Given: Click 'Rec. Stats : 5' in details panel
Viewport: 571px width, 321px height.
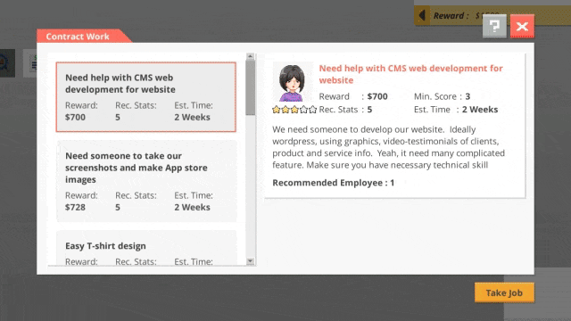Looking at the screenshot, I should pos(345,110).
